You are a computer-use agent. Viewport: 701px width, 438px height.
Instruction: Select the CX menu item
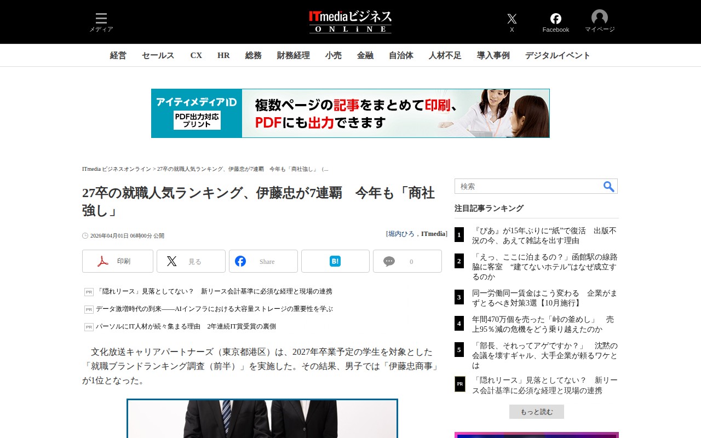coord(196,55)
